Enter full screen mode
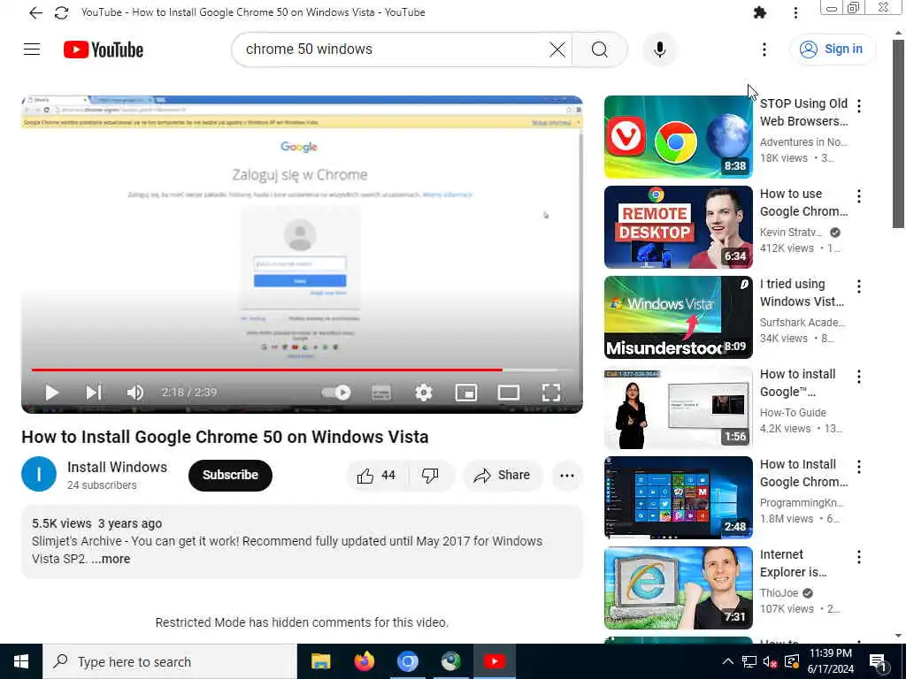Screen dimensions: 906x679 pos(551,393)
